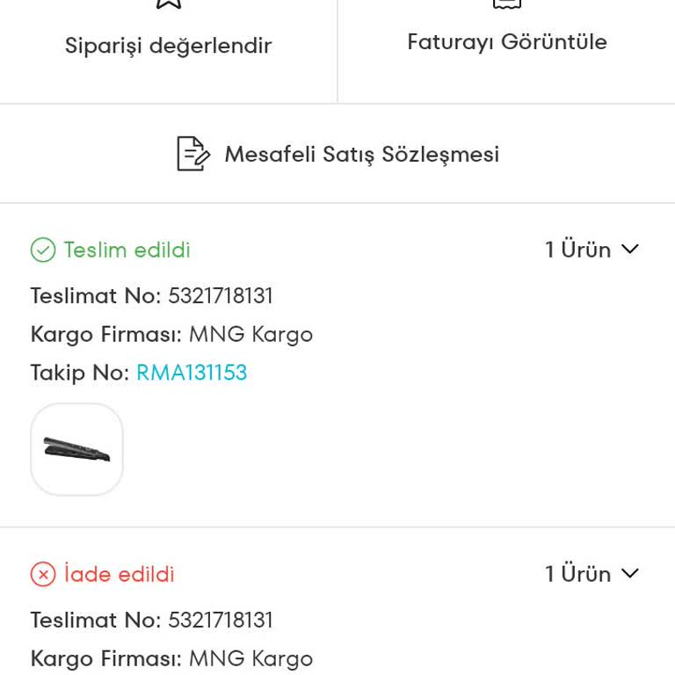Open the 1 Ürün list for delivered shipment
This screenshot has width=675, height=675.
pos(577,250)
